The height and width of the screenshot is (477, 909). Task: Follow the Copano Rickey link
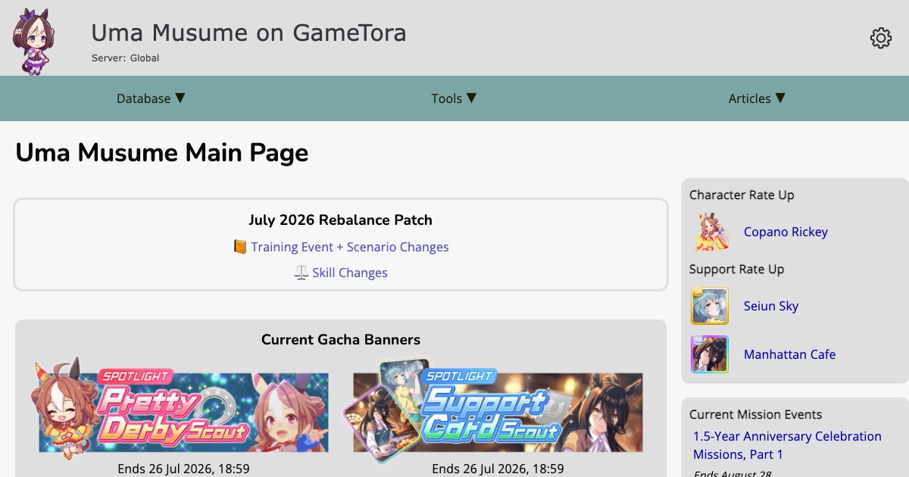point(786,232)
